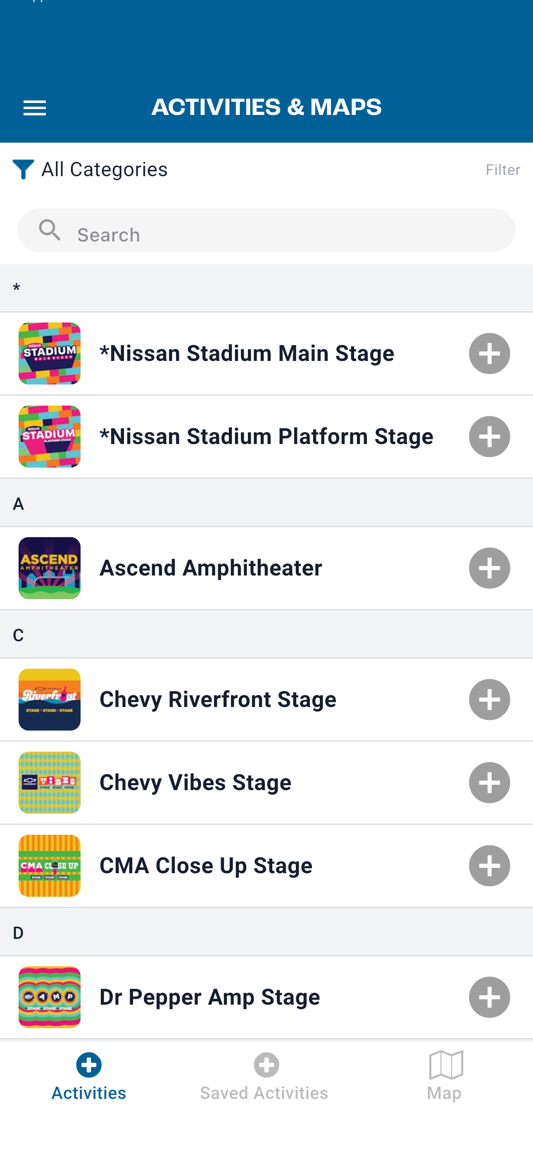Viewport: 533px width, 1156px height.
Task: Open the hamburger navigation menu
Action: [35, 108]
